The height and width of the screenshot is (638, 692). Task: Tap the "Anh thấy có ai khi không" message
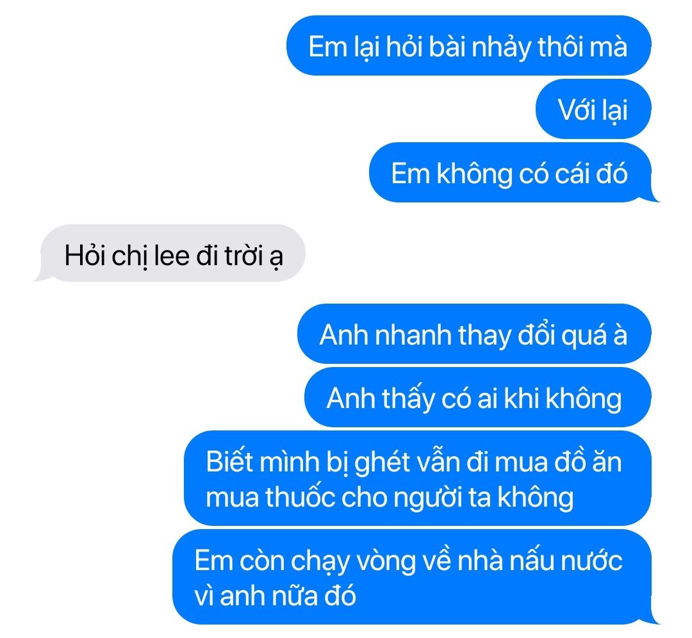(477, 398)
